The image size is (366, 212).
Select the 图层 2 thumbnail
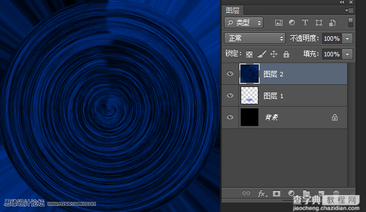tap(249, 74)
